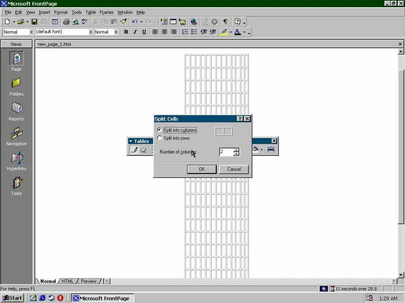Click the FrontPage Help question icon
The image size is (405, 303).
click(x=237, y=22)
